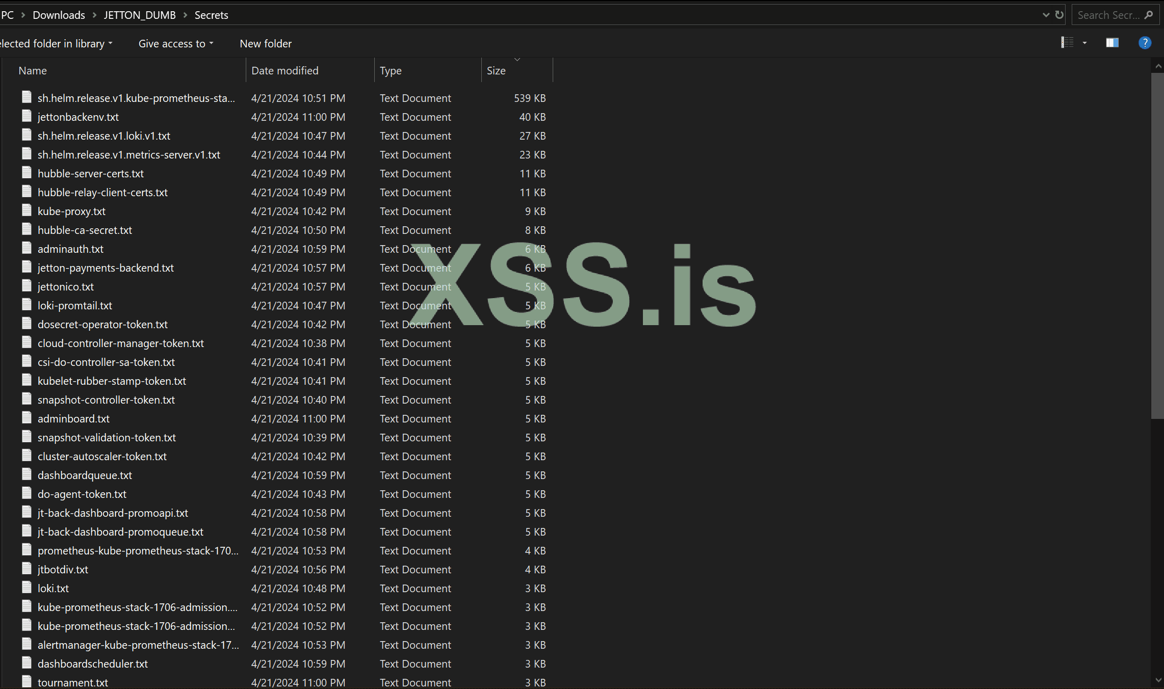This screenshot has height=689, width=1164.
Task: Click the view layout icon
Action: pyautogui.click(x=1067, y=43)
